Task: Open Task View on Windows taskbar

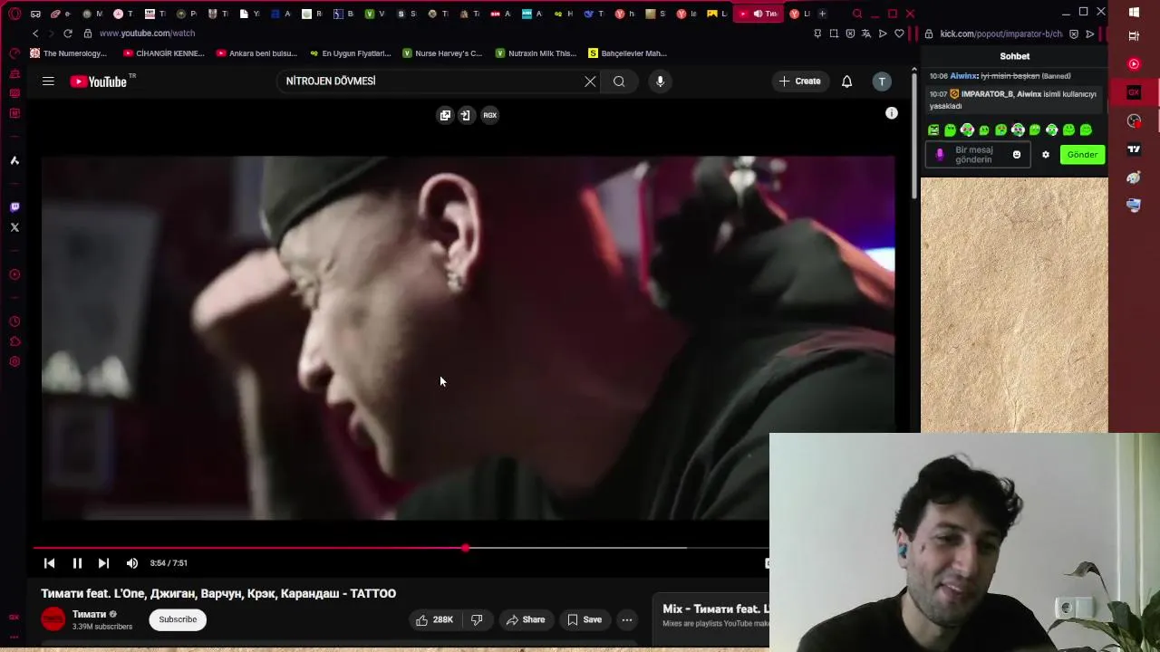Action: tap(1134, 36)
